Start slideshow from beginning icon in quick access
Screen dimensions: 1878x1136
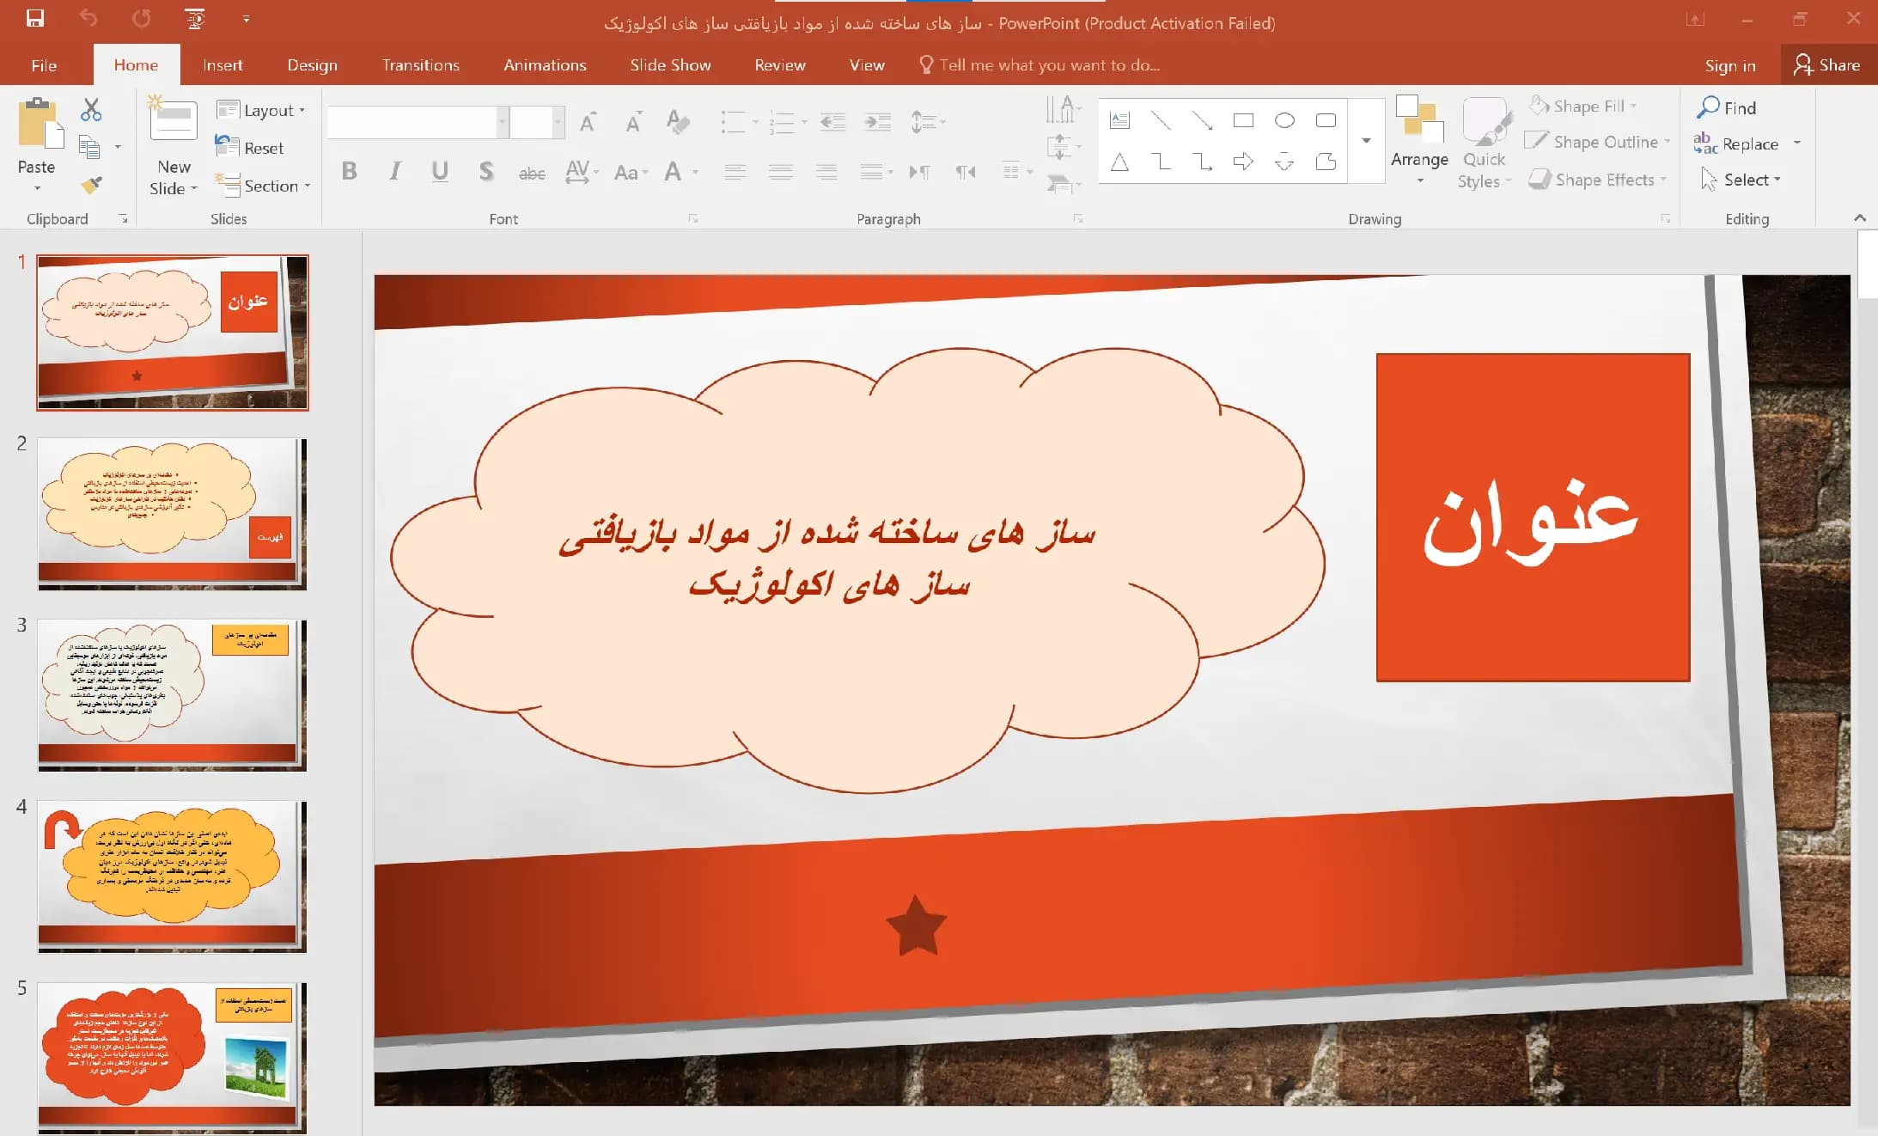coord(195,18)
